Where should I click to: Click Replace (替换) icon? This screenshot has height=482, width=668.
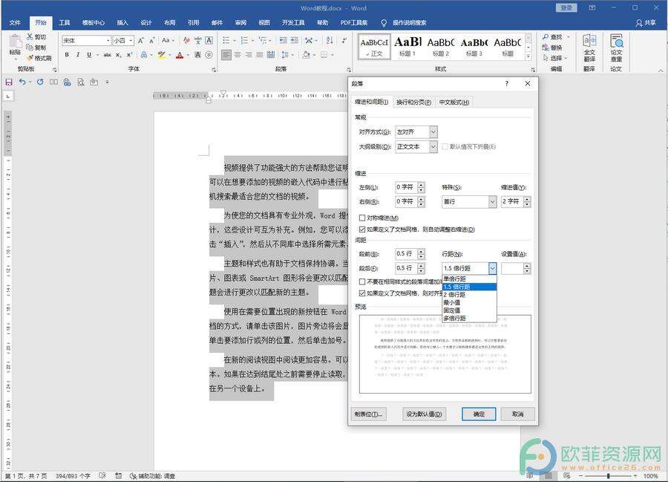(x=546, y=48)
